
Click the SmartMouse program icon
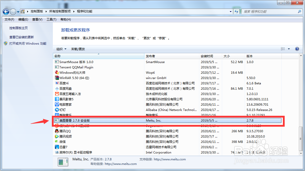coord(57,62)
